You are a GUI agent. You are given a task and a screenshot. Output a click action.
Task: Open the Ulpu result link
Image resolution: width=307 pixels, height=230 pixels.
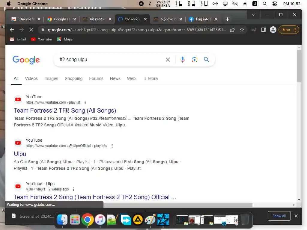20,154
